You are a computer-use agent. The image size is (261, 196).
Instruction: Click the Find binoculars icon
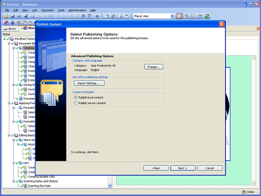(83, 16)
